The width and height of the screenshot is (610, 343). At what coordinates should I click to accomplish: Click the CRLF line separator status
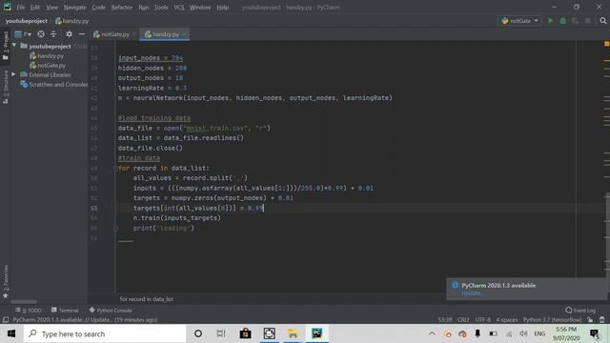[x=463, y=320]
